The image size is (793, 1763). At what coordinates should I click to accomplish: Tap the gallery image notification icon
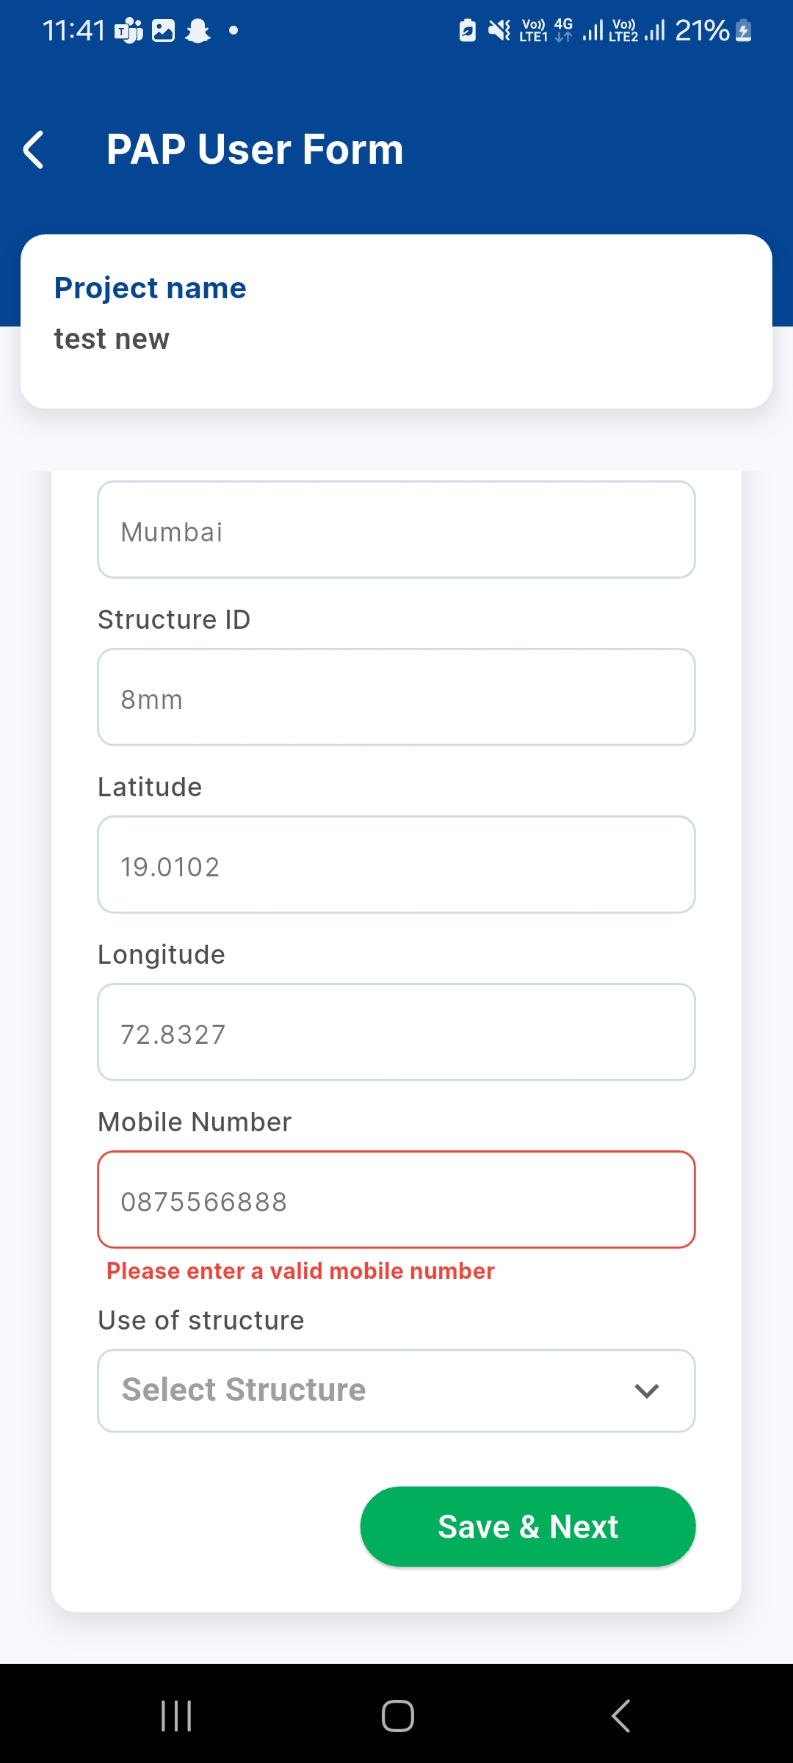[163, 31]
